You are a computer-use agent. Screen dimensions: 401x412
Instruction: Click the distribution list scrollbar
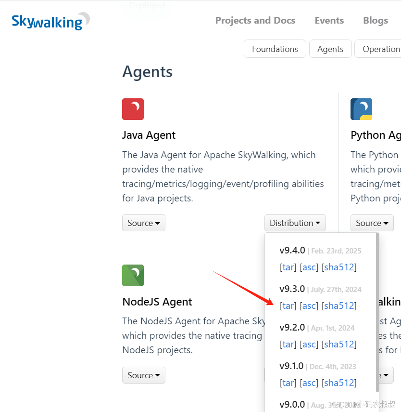(x=377, y=313)
